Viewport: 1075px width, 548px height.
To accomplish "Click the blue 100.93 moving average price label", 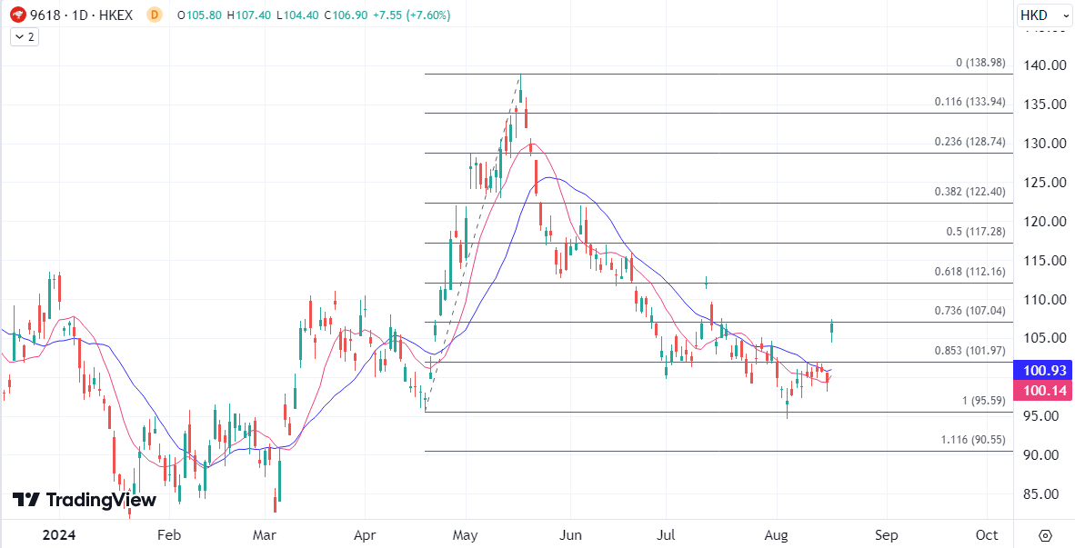I will (x=1043, y=371).
